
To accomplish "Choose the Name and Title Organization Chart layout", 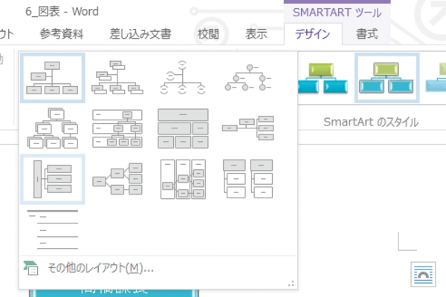I will [117, 77].
